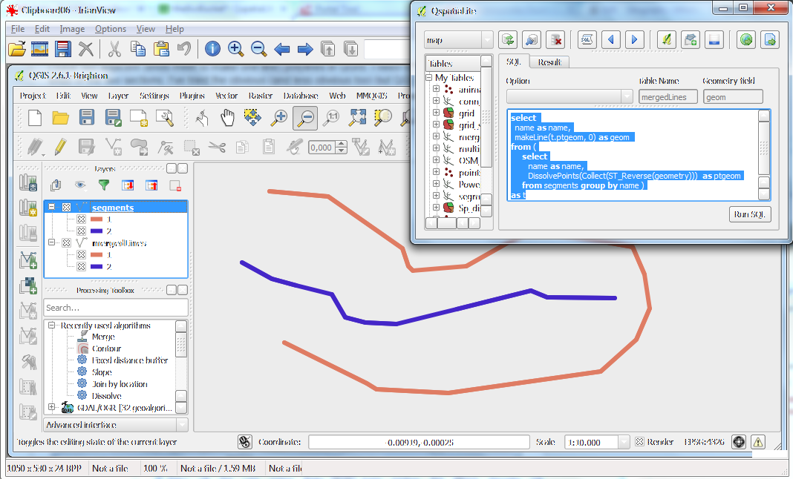Select Dissolve algorithm in toolbox
793x479 pixels.
(x=107, y=396)
